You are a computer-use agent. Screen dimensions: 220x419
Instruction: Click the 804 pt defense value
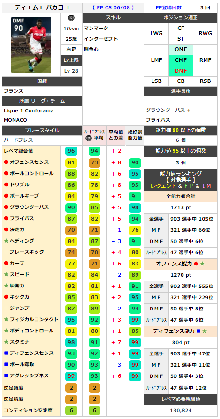point(181,342)
